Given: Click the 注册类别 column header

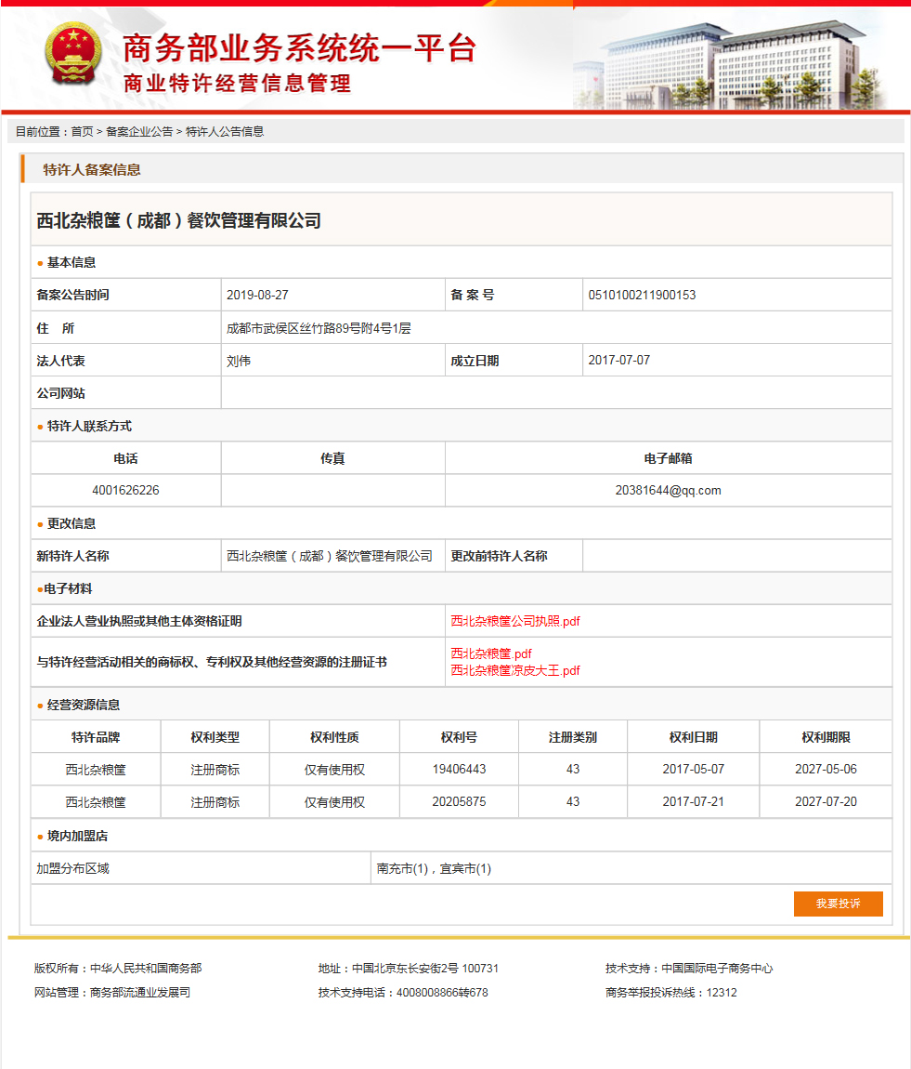Looking at the screenshot, I should 573,737.
